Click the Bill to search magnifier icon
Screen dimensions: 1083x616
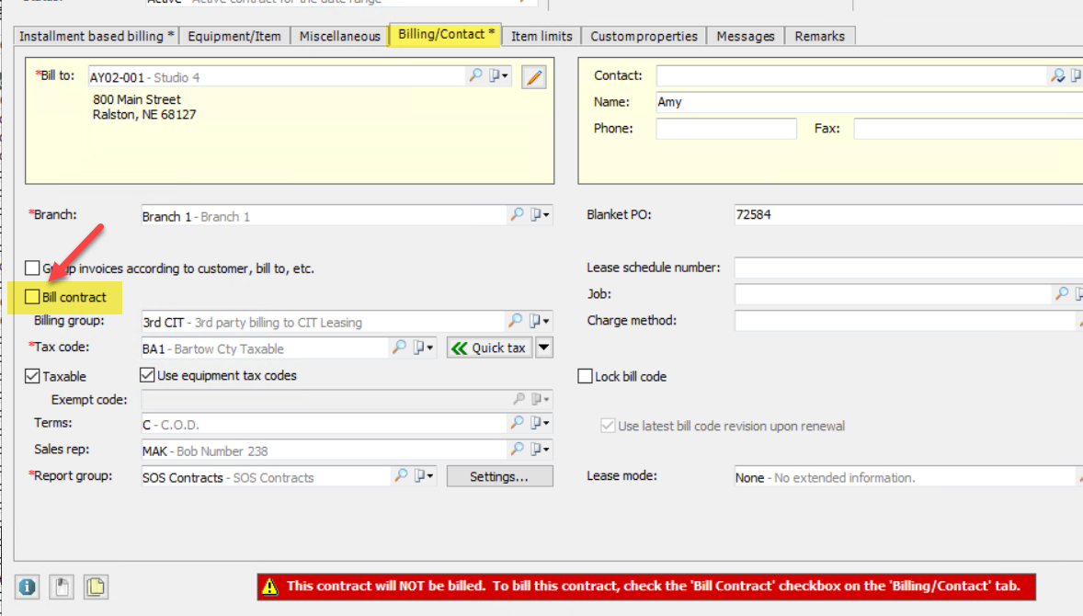tap(475, 75)
